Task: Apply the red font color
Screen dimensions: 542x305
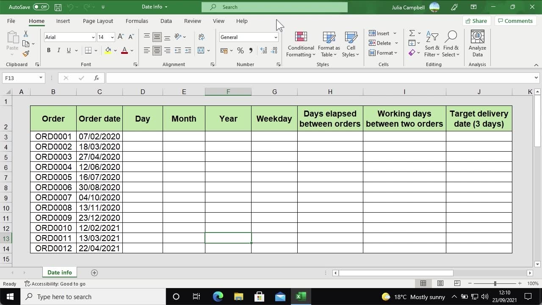Action: pos(124,50)
